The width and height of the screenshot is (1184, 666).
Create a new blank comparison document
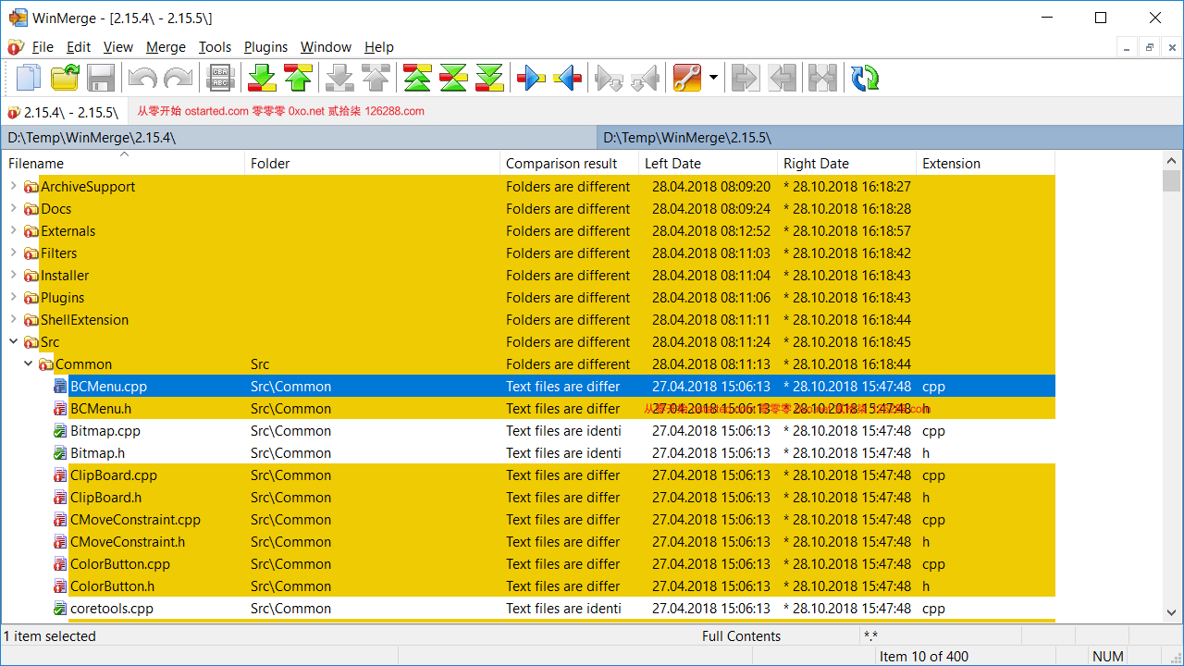tap(30, 78)
